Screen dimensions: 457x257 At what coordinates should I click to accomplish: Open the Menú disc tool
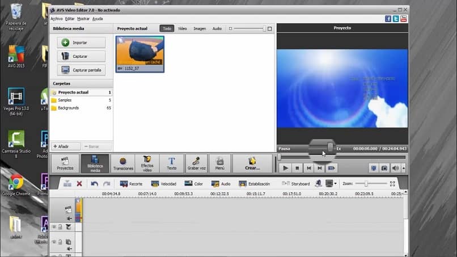220,163
